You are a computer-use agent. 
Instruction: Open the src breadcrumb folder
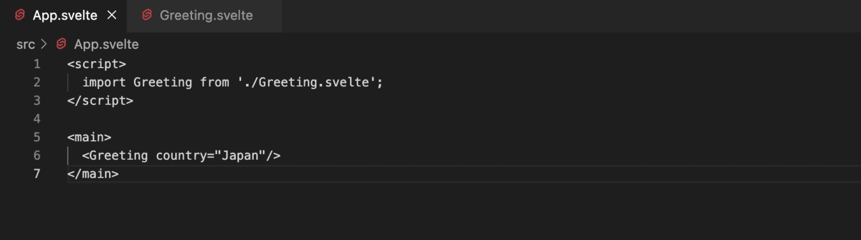(26, 45)
